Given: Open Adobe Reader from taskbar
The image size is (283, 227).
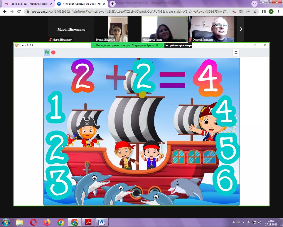Looking at the screenshot, I should point(88,222).
